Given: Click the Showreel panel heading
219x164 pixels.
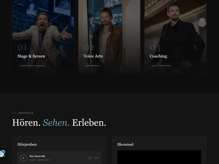Looking at the screenshot, I should [126, 144].
